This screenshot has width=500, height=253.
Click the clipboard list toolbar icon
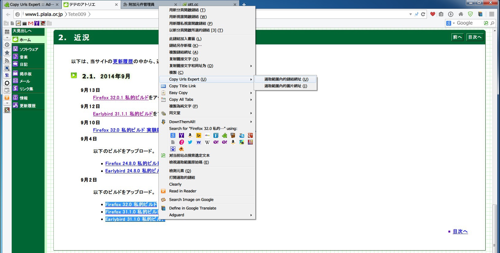[x=441, y=14]
